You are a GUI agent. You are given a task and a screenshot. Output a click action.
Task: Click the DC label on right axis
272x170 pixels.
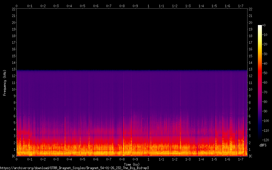coord(250,156)
